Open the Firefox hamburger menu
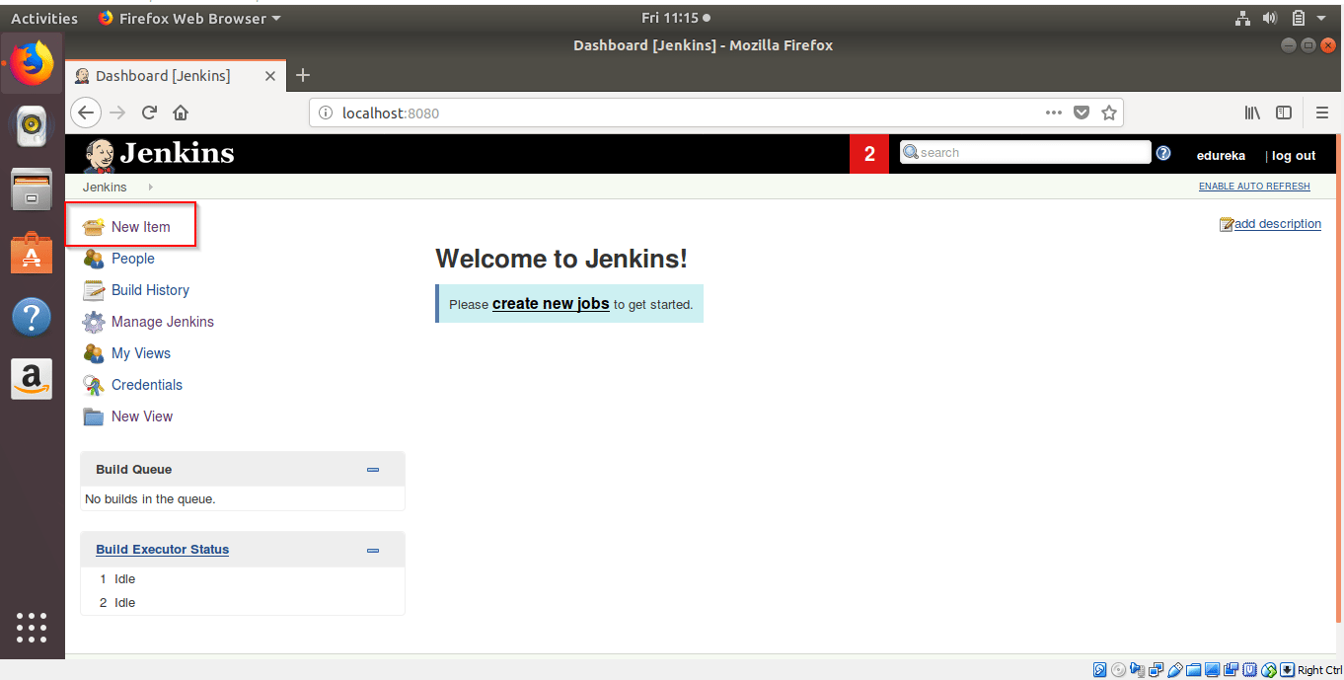Image resolution: width=1344 pixels, height=680 pixels. tap(1322, 113)
